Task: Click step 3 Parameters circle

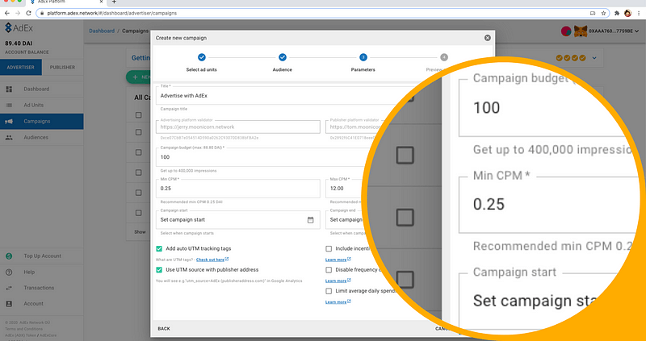Action: click(363, 57)
